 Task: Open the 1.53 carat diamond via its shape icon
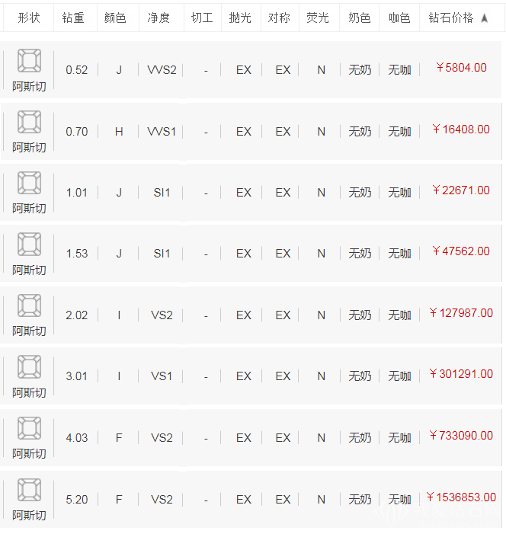tap(29, 245)
